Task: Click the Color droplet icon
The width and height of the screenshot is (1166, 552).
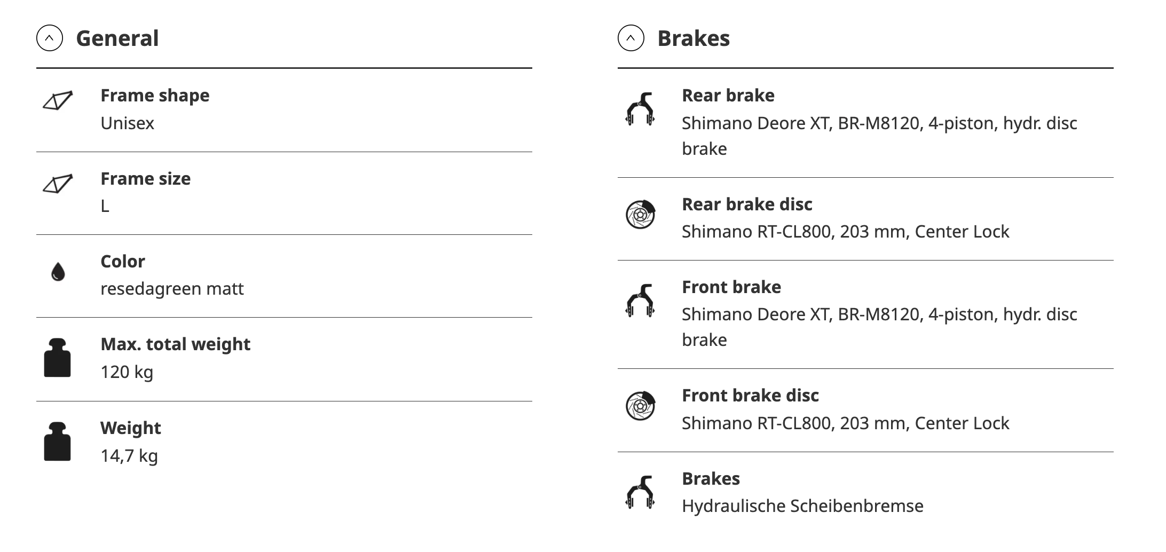Action: coord(58,272)
